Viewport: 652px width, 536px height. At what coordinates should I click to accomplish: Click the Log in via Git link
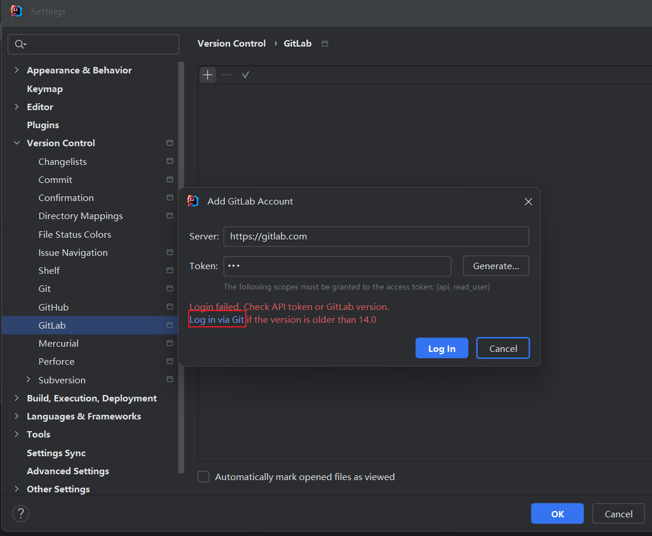[x=217, y=319]
